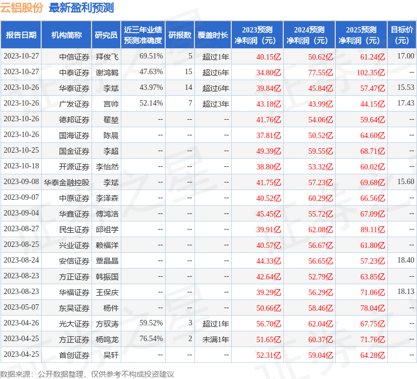Click 2023 forecast 42.64亿
Screen dimensions: 417x379
pyautogui.click(x=269, y=277)
